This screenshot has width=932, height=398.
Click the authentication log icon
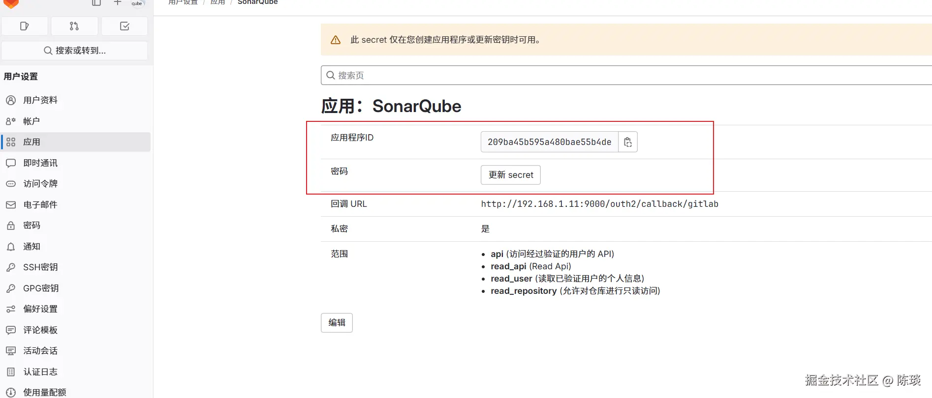click(x=11, y=372)
